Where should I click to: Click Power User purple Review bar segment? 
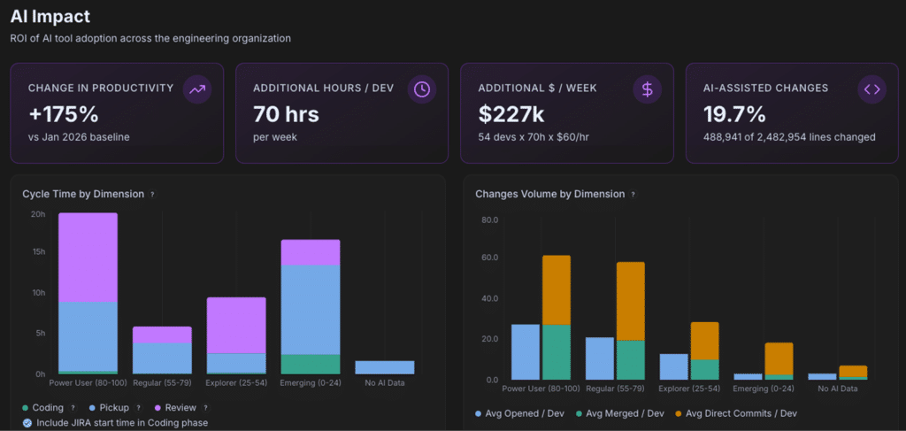click(x=88, y=258)
